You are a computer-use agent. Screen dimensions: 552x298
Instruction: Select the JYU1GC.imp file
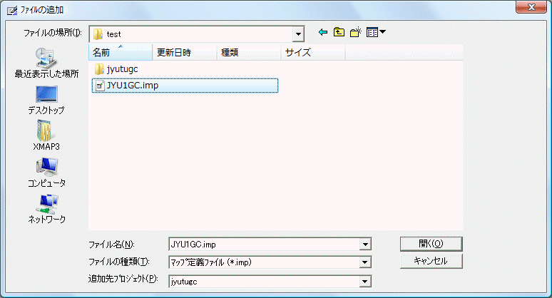(185, 86)
